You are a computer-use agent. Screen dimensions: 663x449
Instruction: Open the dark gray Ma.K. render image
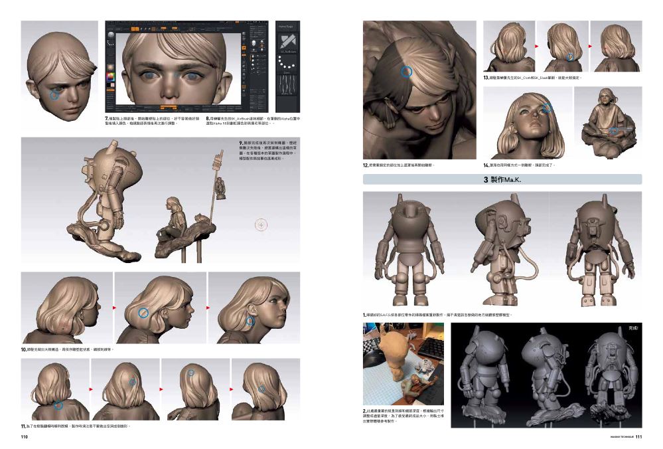[x=546, y=375]
